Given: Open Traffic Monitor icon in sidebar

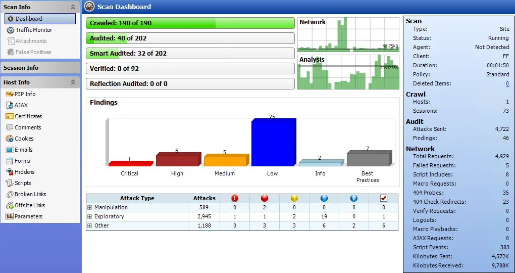Looking at the screenshot, I should [x=11, y=30].
